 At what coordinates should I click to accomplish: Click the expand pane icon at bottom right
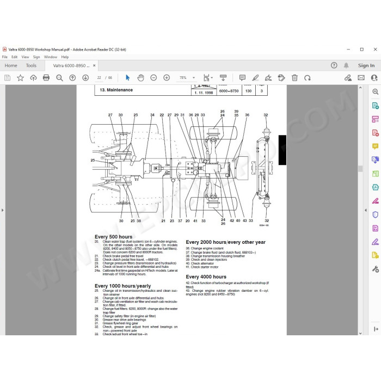(376, 329)
